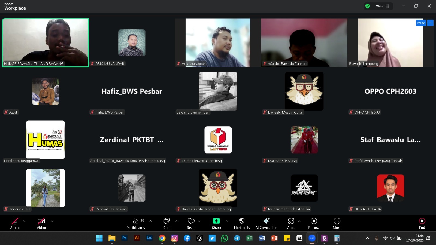Screen dimensions: 436x245
Task: Open the Participants list
Action: point(136,223)
